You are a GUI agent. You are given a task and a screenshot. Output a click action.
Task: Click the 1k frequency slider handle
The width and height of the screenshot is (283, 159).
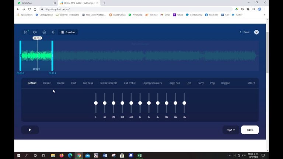(x=140, y=103)
